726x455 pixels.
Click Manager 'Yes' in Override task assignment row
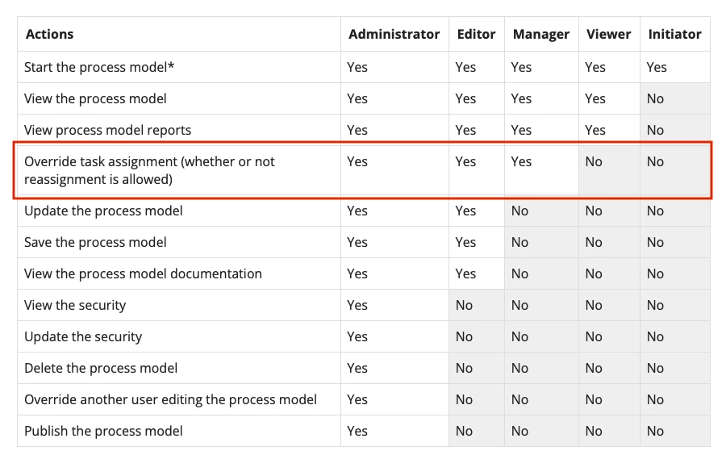521,161
